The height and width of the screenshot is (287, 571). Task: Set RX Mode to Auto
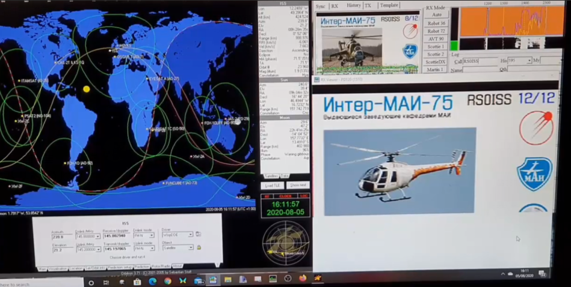click(x=437, y=15)
